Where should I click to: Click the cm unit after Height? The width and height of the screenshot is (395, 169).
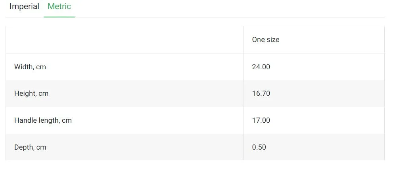click(x=43, y=94)
